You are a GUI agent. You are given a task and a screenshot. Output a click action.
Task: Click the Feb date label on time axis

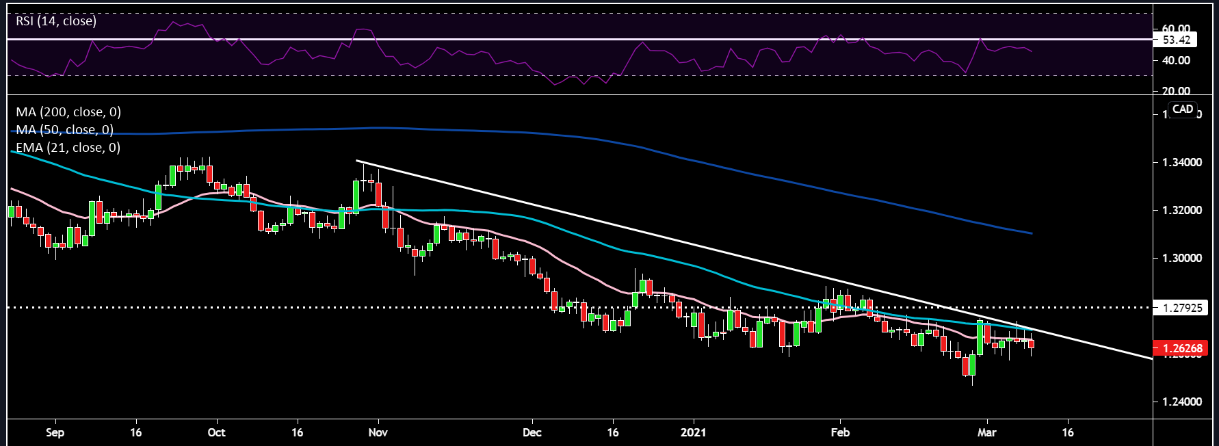(840, 432)
